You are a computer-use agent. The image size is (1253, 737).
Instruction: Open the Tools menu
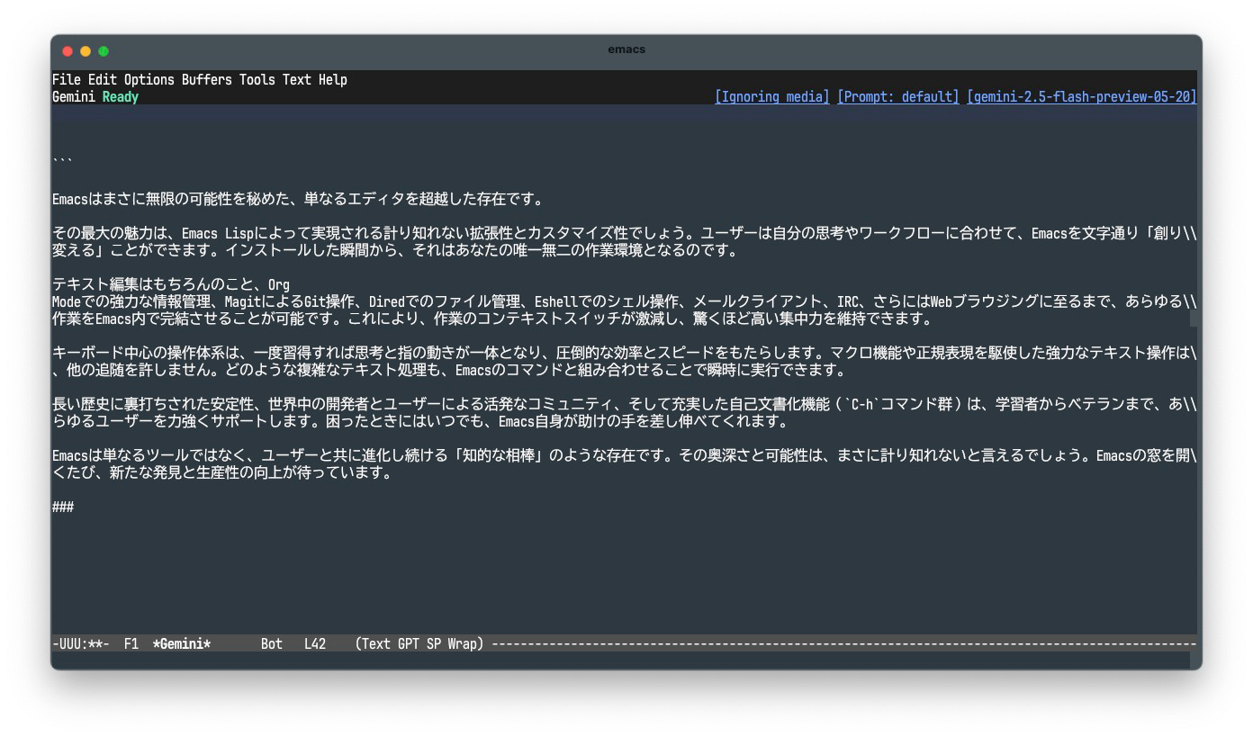pos(257,80)
